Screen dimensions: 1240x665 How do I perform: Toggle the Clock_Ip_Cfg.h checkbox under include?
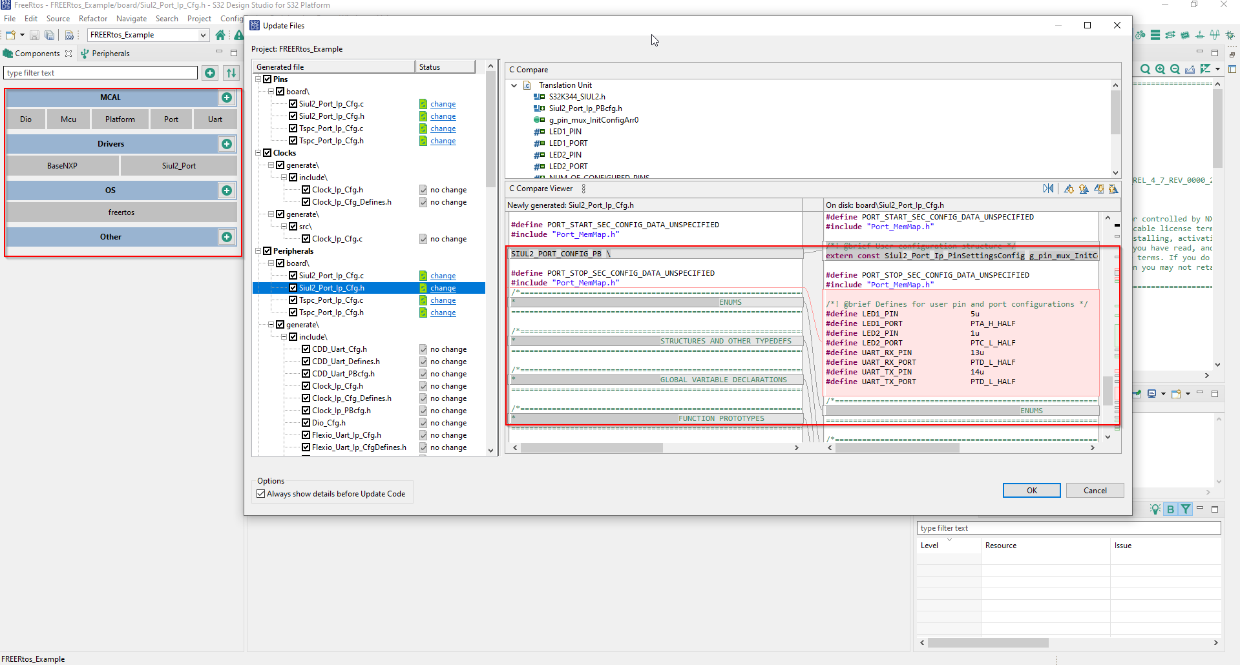point(307,189)
